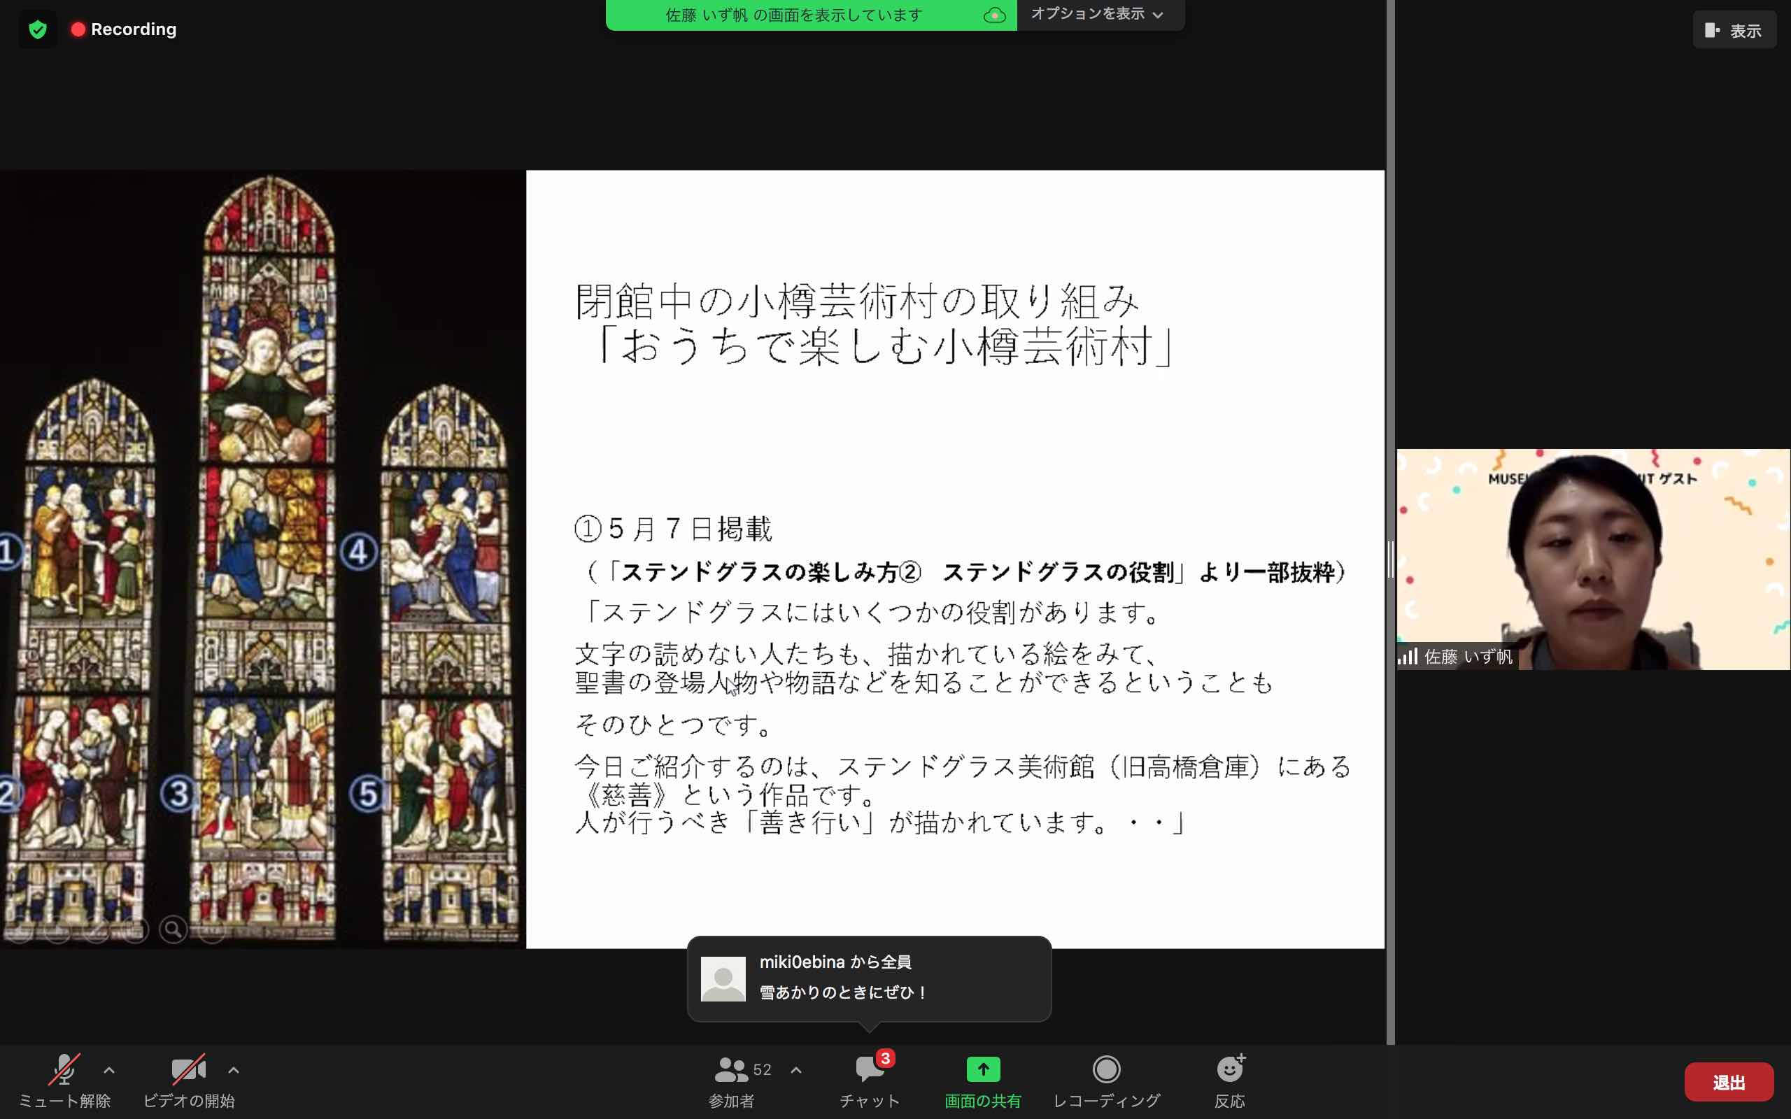Expand the chevron next to the 参加者 count
The width and height of the screenshot is (1791, 1119).
796,1070
